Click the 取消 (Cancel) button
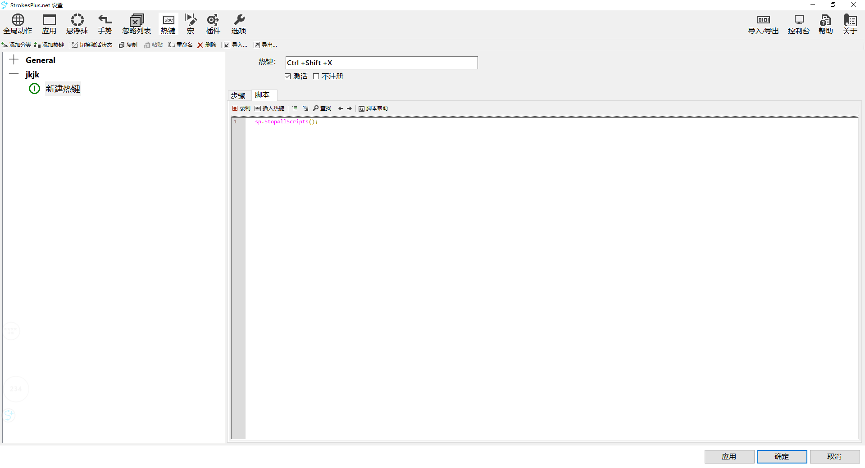The width and height of the screenshot is (865, 468). point(834,456)
